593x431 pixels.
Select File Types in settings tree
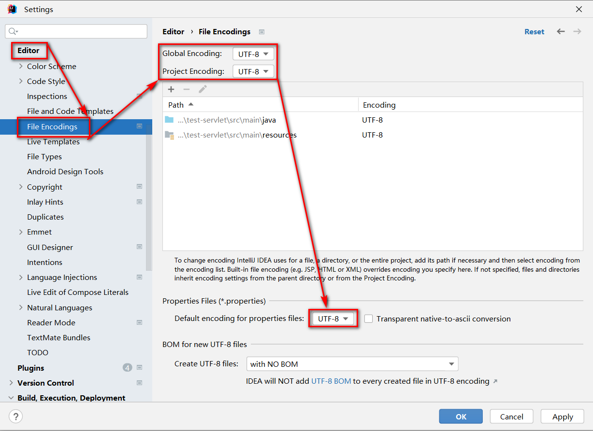tap(44, 157)
